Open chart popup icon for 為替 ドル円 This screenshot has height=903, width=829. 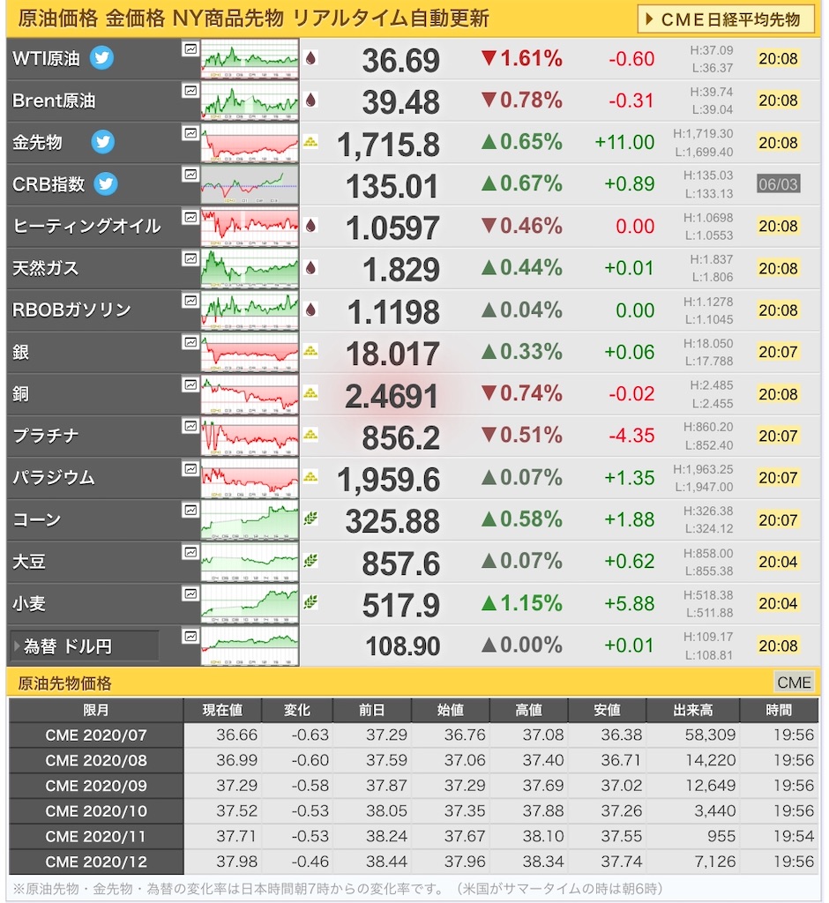tap(190, 637)
